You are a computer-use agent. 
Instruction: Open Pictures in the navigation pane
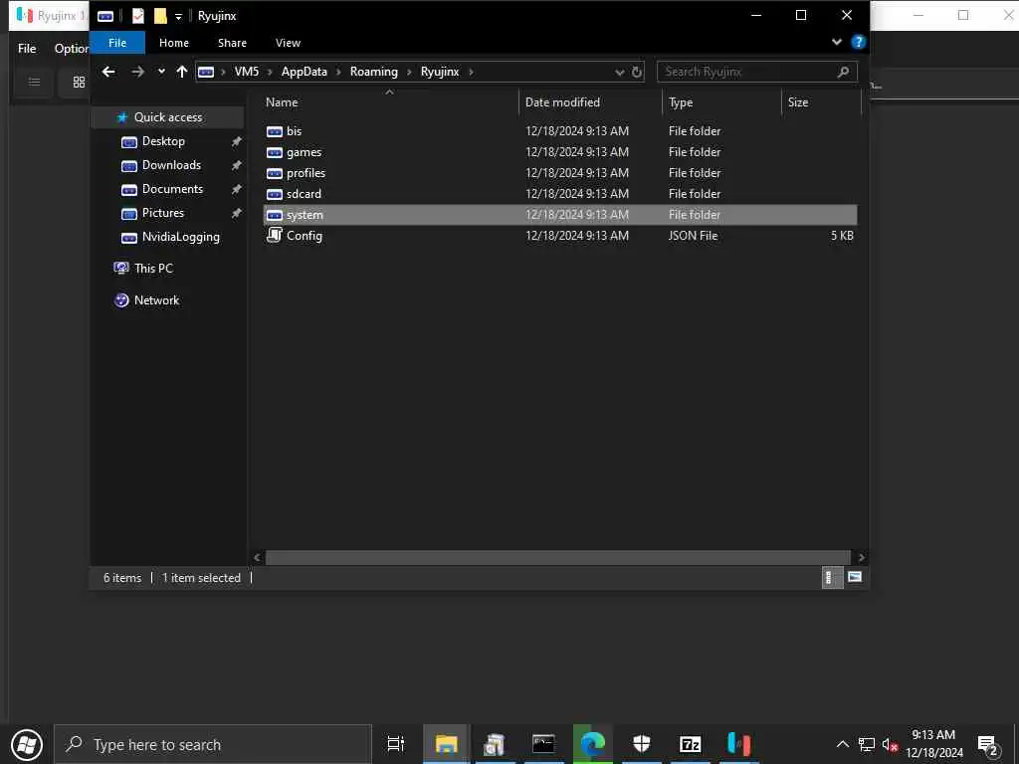[163, 213]
